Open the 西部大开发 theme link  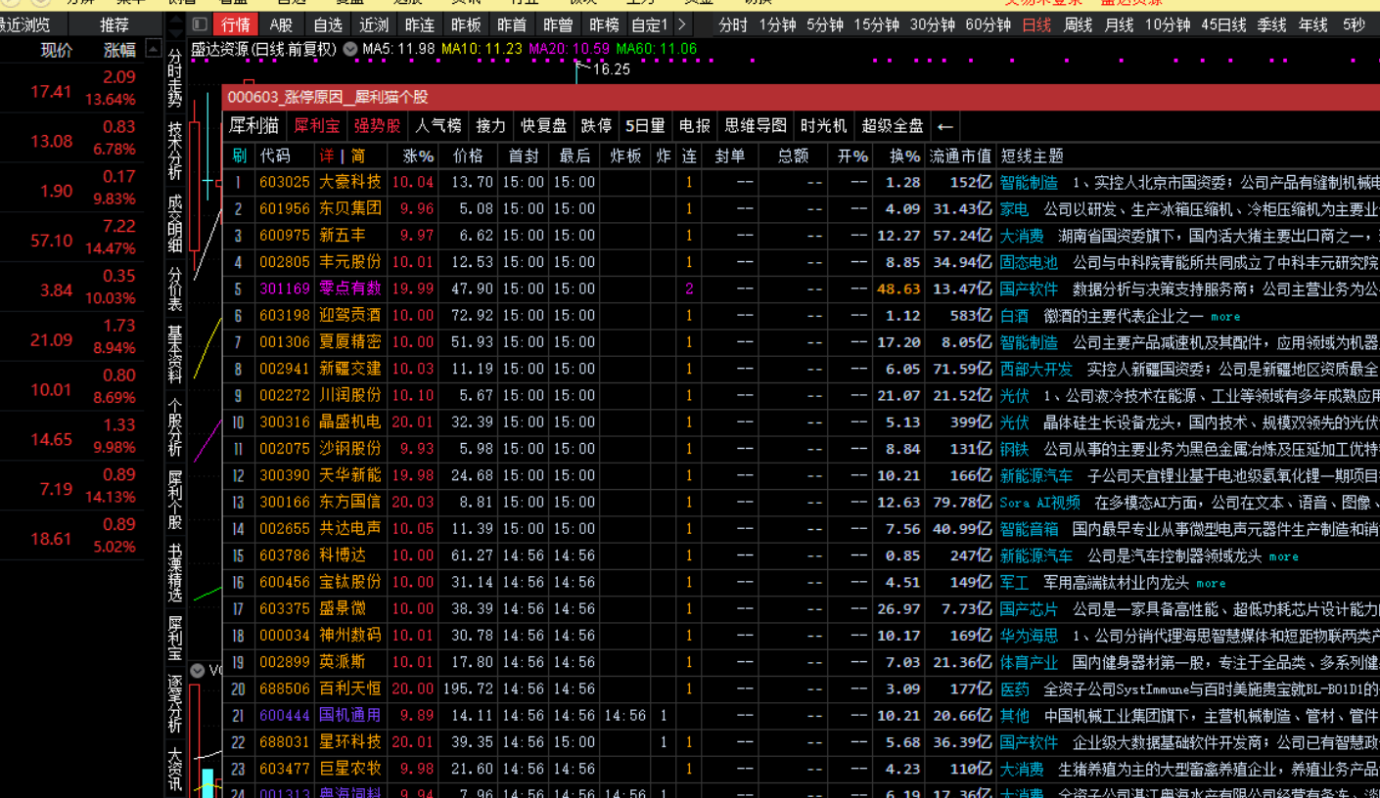point(1036,369)
